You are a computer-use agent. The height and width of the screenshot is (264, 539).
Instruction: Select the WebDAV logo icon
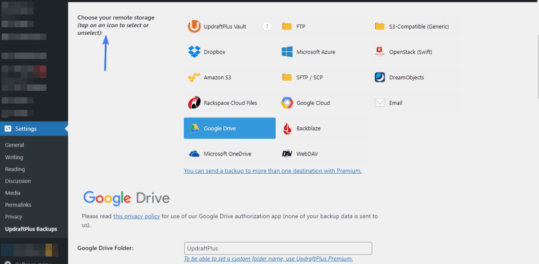[287, 154]
